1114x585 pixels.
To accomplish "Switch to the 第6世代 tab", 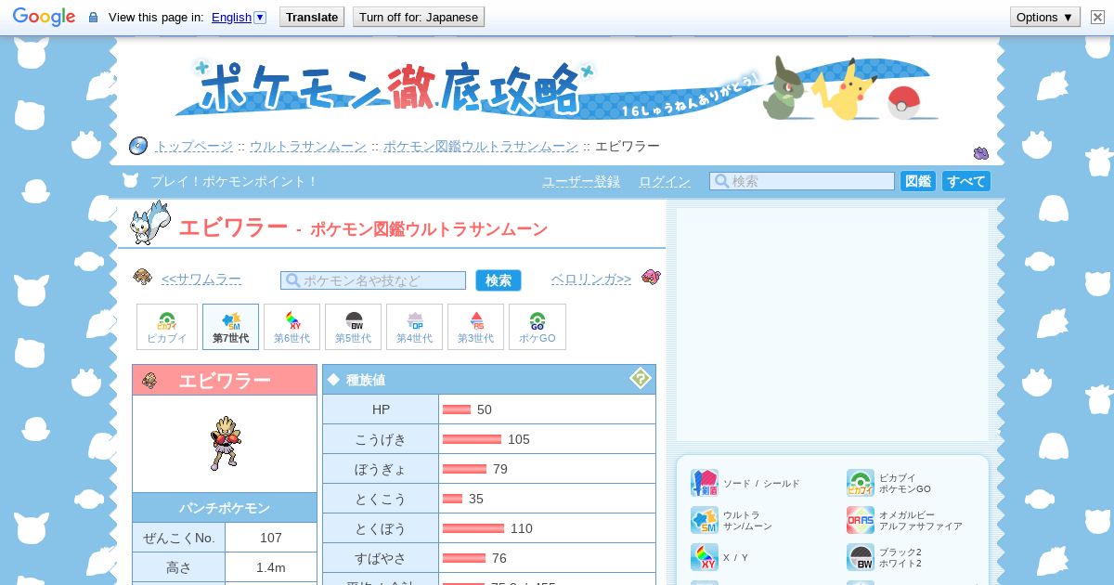I will (x=291, y=327).
